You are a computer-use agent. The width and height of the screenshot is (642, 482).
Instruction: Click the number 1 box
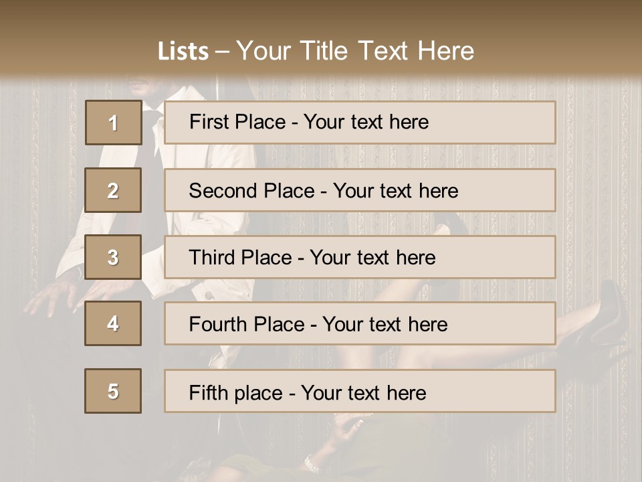tap(114, 123)
